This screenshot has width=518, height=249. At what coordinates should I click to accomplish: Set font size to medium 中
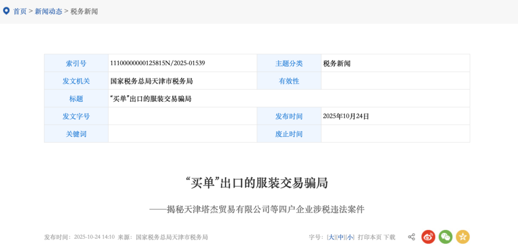pyautogui.click(x=341, y=237)
